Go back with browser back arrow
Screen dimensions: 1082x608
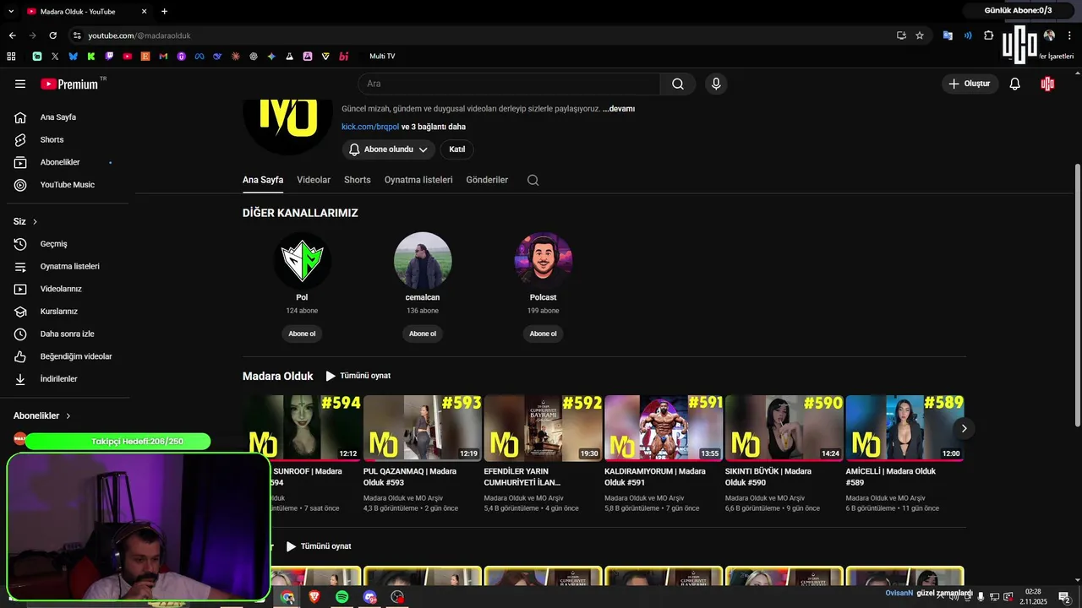[12, 35]
